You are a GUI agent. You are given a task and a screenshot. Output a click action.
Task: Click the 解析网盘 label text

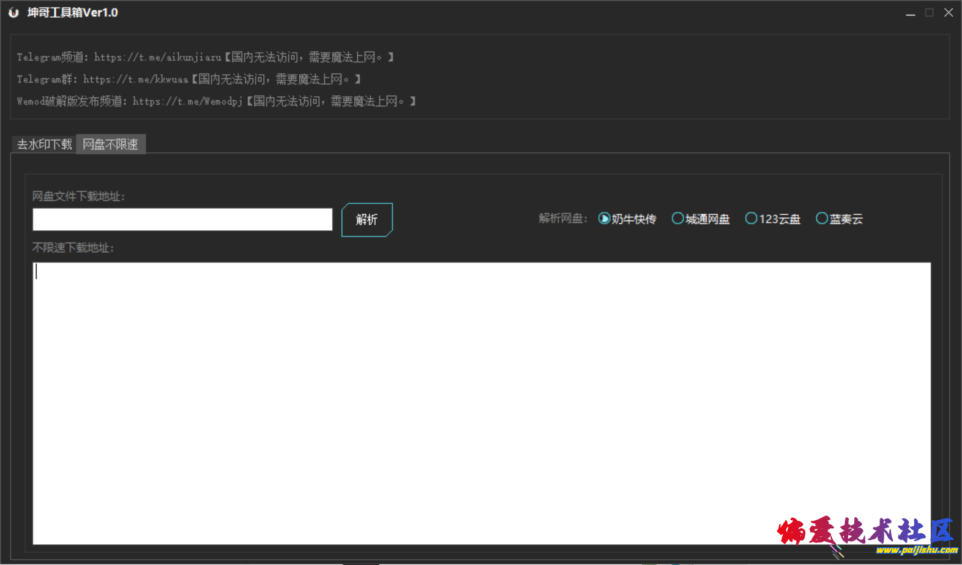pos(562,219)
